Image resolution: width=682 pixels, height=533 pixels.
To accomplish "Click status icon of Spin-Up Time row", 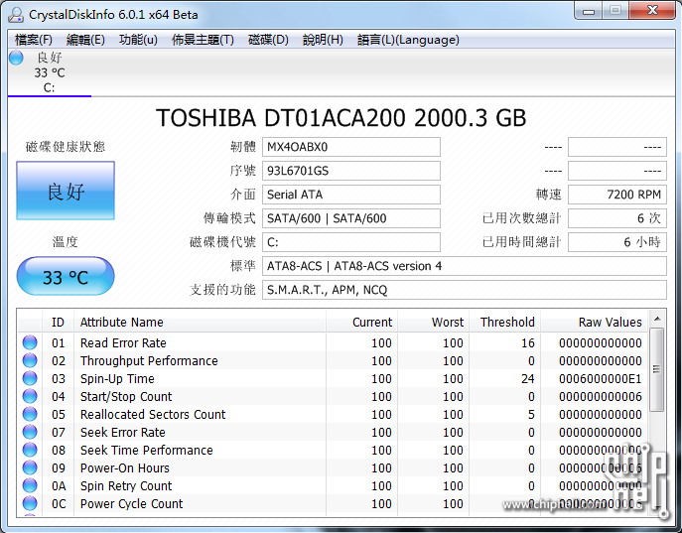I will [30, 378].
